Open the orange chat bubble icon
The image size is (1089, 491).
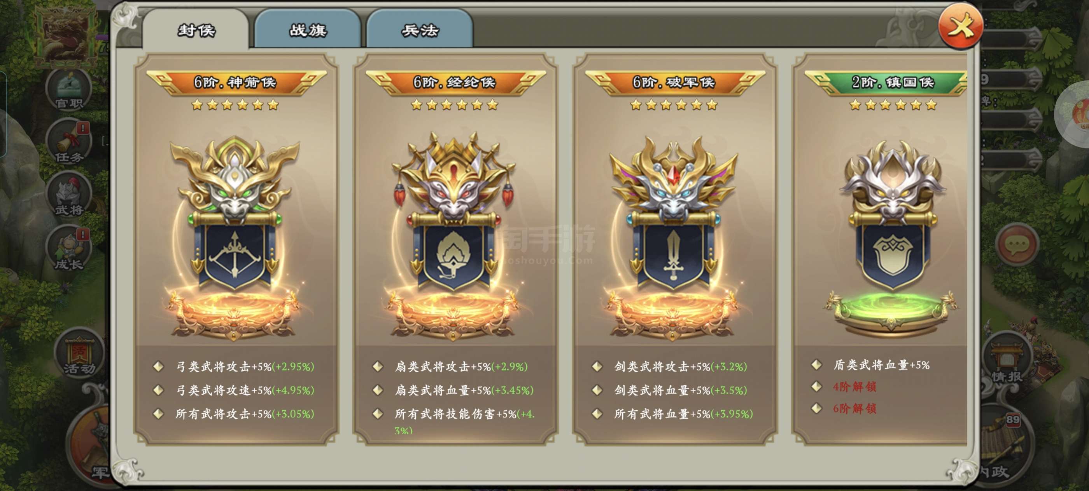tap(1017, 244)
